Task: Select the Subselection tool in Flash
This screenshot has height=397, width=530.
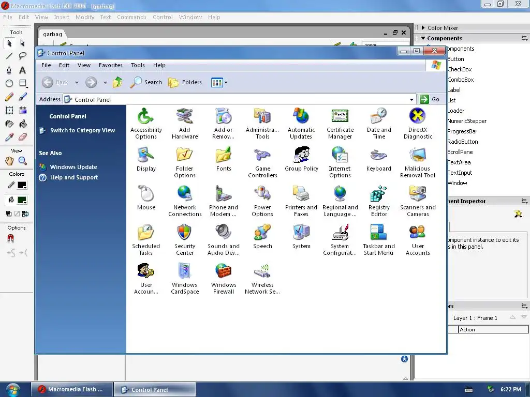Action: 23,43
